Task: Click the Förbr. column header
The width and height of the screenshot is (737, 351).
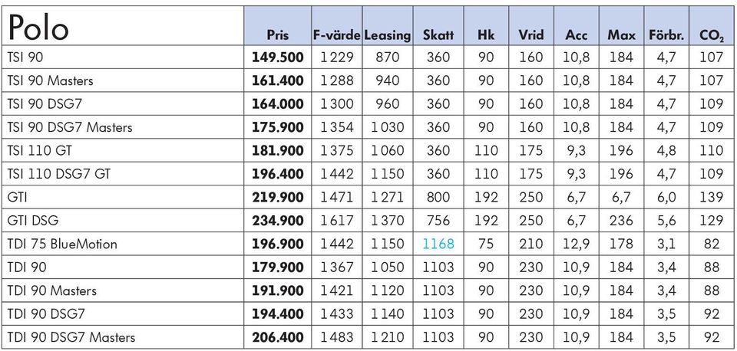Action: 666,34
